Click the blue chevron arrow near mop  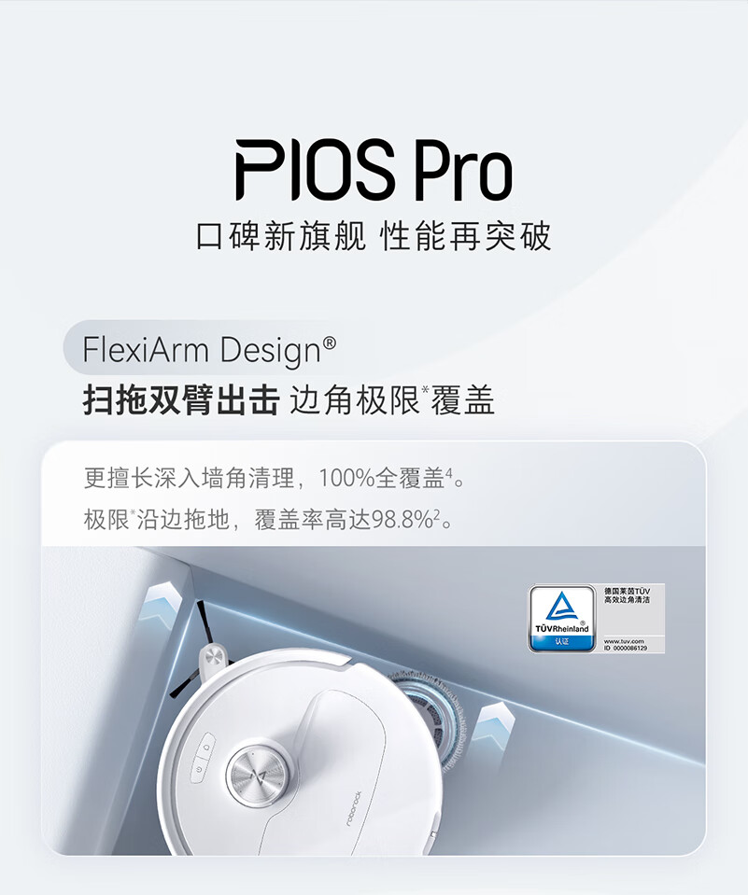pos(490,724)
